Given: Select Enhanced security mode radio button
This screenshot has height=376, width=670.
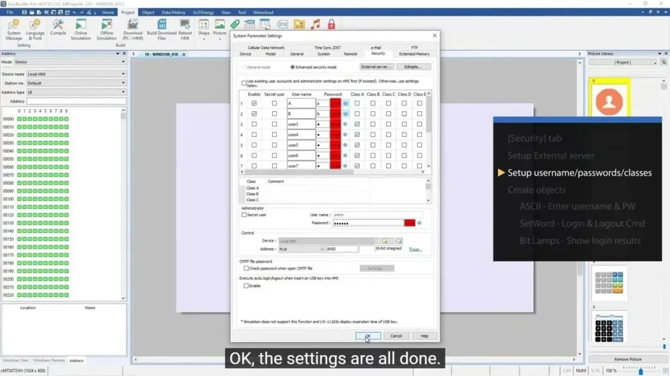Looking at the screenshot, I should coord(292,67).
